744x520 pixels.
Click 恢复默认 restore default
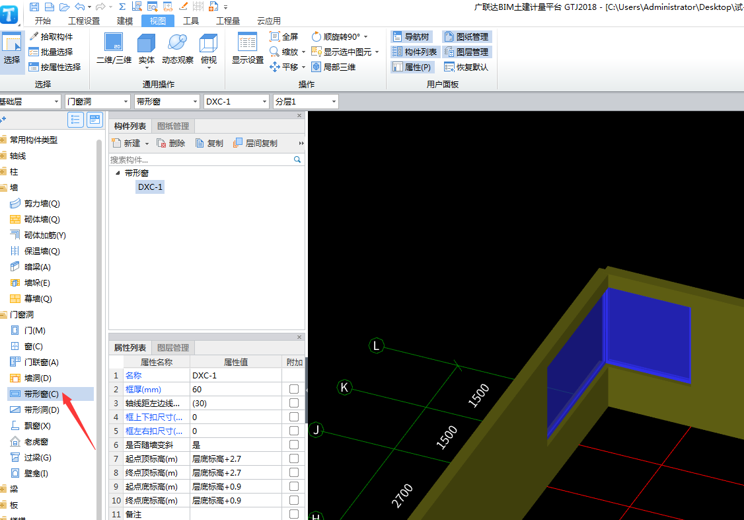(466, 67)
